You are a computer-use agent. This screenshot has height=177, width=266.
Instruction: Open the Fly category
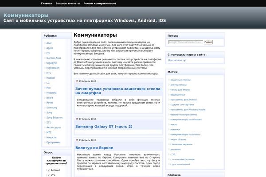(48, 53)
